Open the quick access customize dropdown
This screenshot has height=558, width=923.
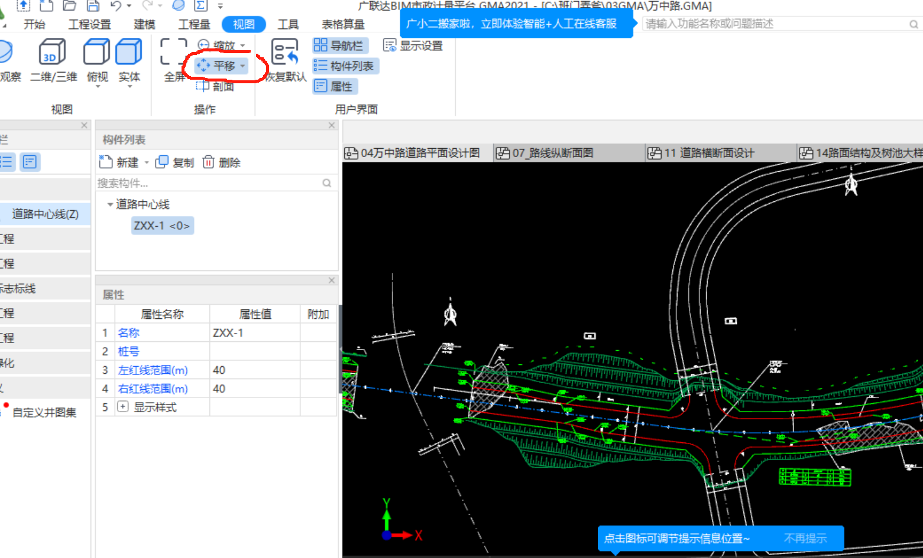tap(220, 6)
